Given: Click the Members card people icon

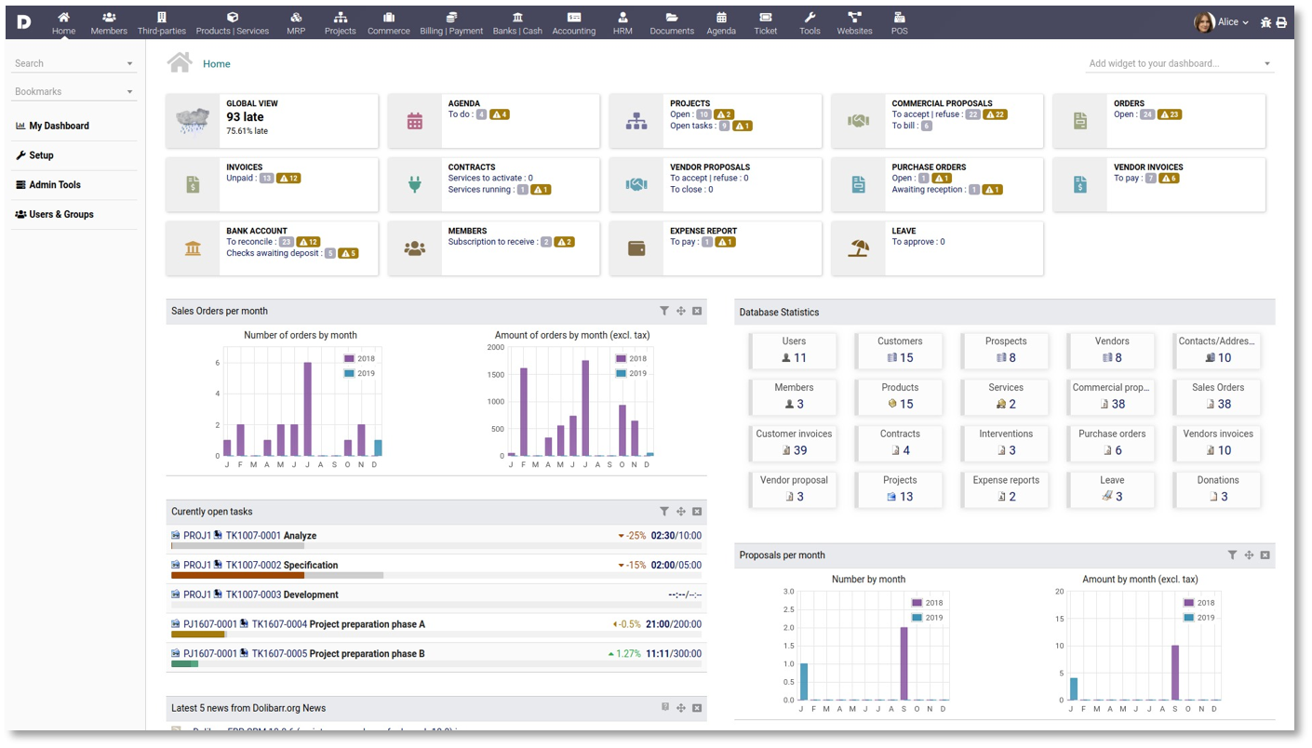Looking at the screenshot, I should click(x=415, y=248).
